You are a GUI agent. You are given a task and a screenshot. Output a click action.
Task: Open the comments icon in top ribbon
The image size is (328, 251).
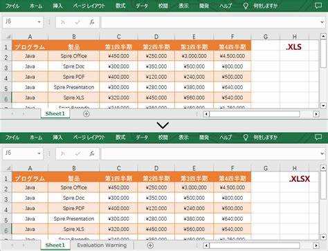pyautogui.click(x=318, y=6)
